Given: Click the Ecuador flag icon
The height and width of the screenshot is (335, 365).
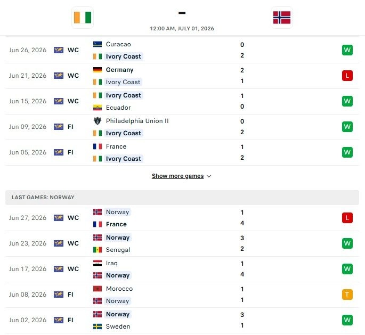Looking at the screenshot, I should point(98,108).
